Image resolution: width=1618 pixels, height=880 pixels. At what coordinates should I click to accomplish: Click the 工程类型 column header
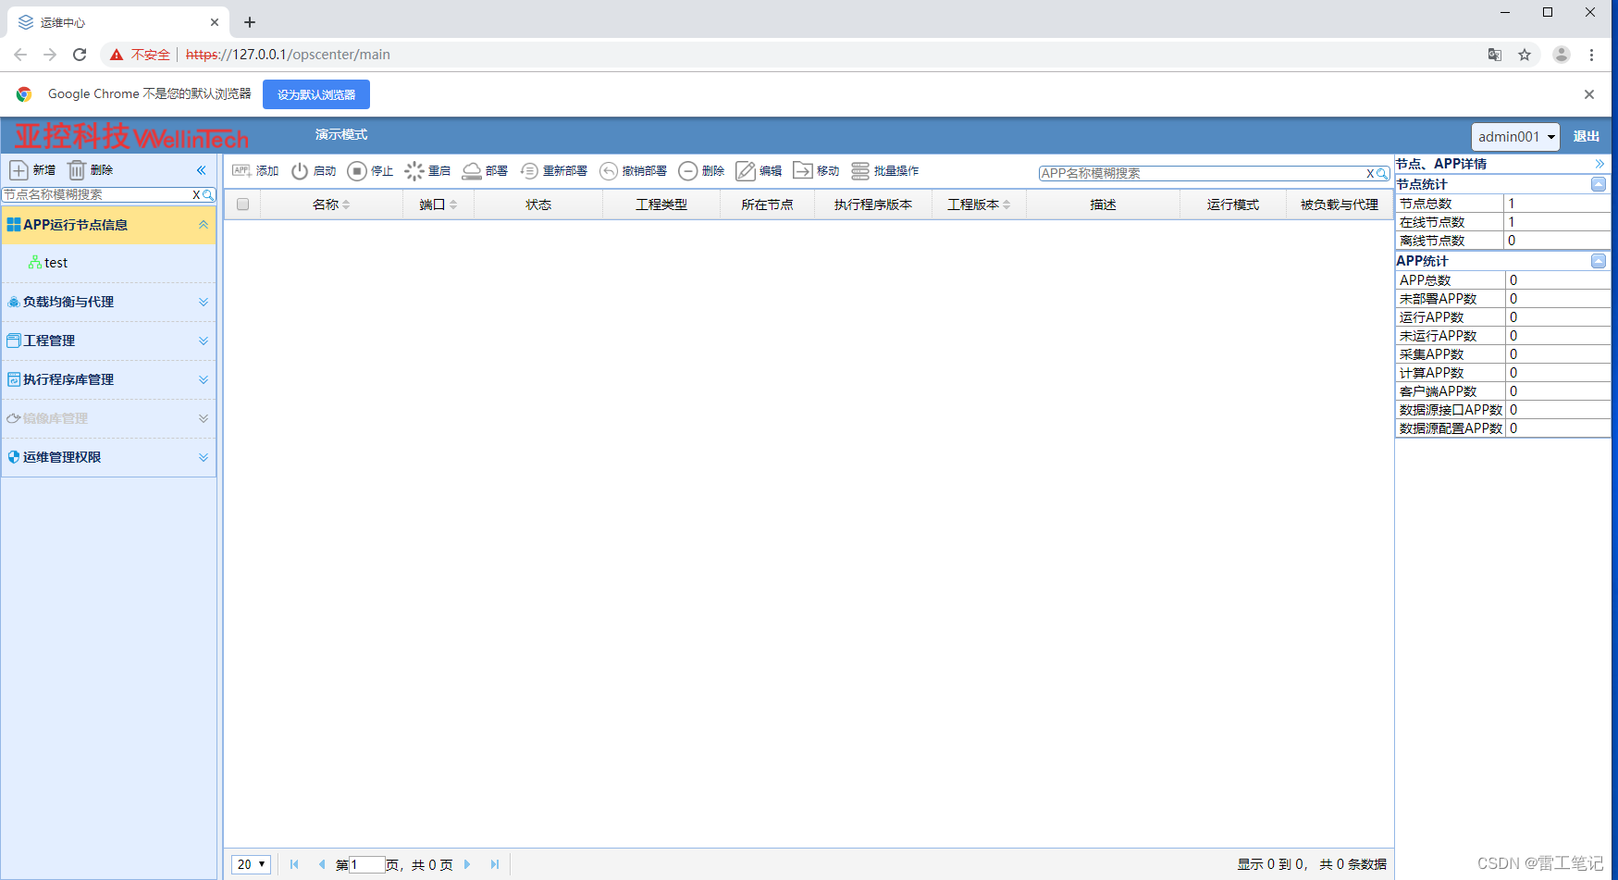[661, 205]
